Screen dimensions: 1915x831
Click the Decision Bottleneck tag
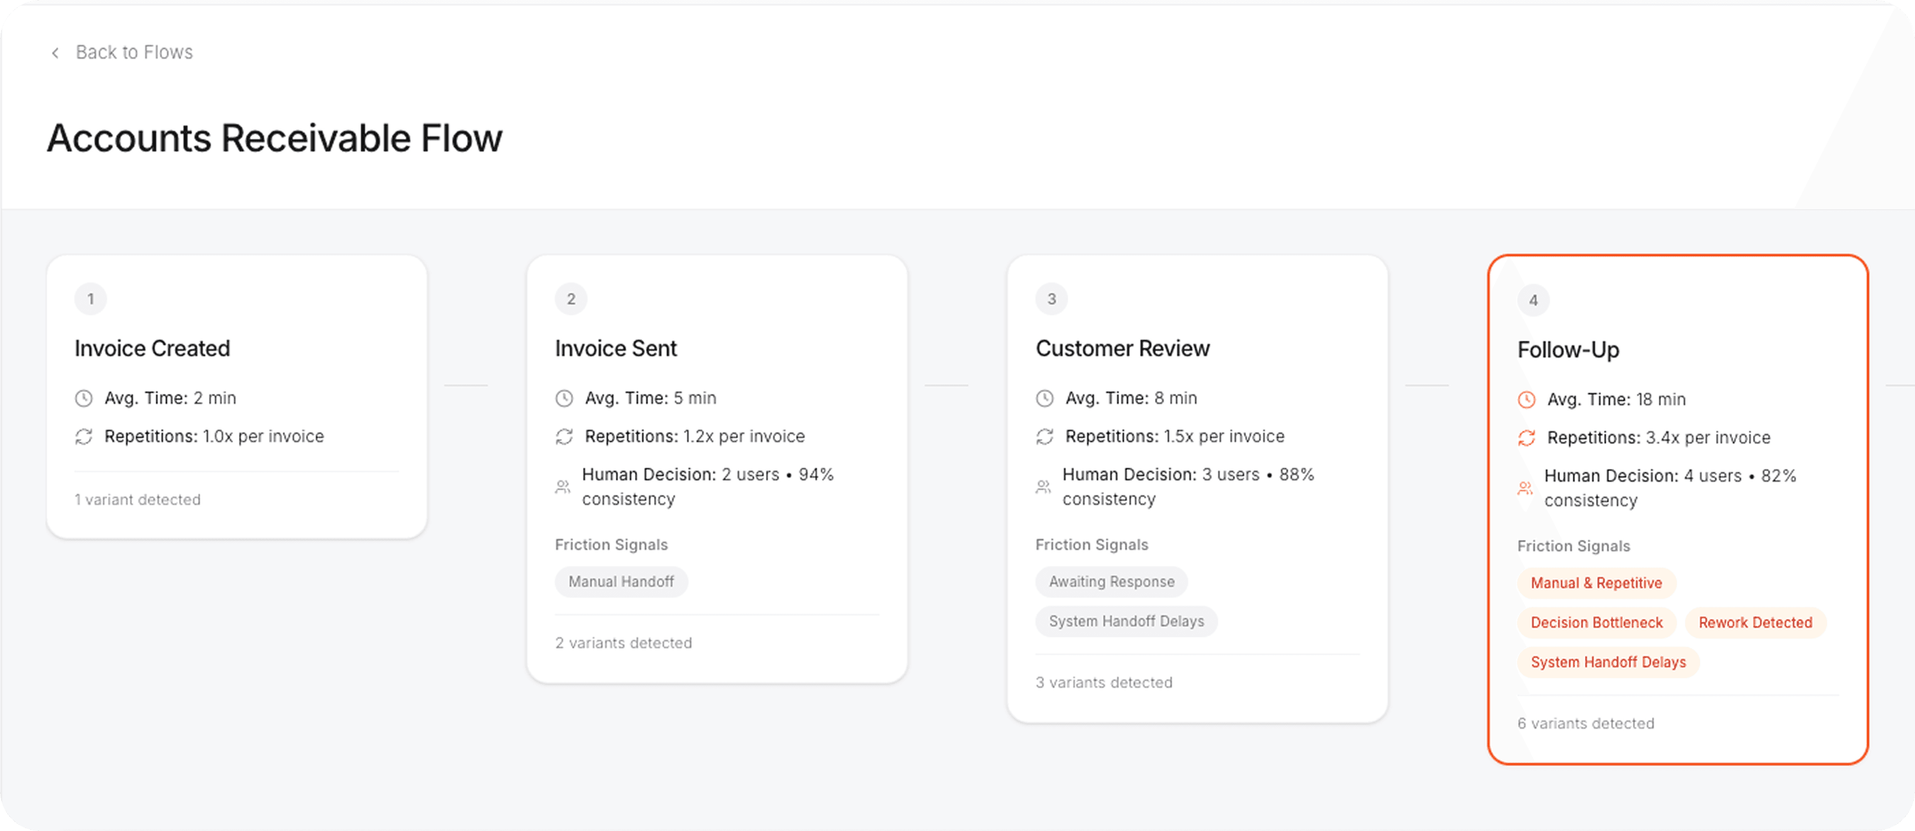pos(1596,623)
